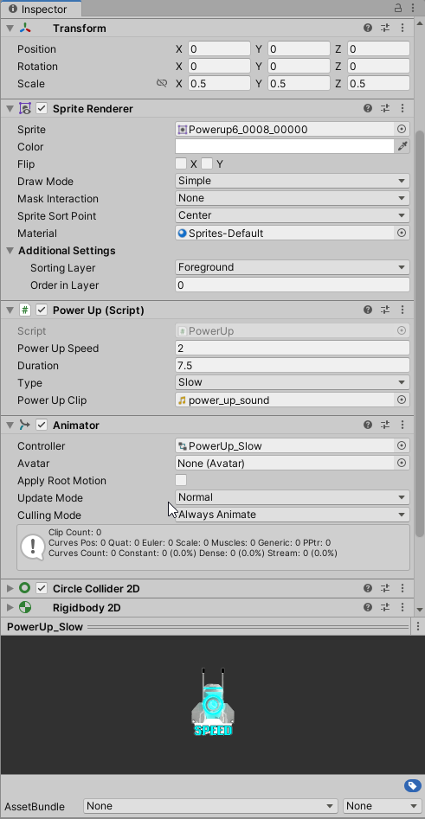Open Sprite object picker circle
This screenshot has width=425, height=819.
coord(402,130)
